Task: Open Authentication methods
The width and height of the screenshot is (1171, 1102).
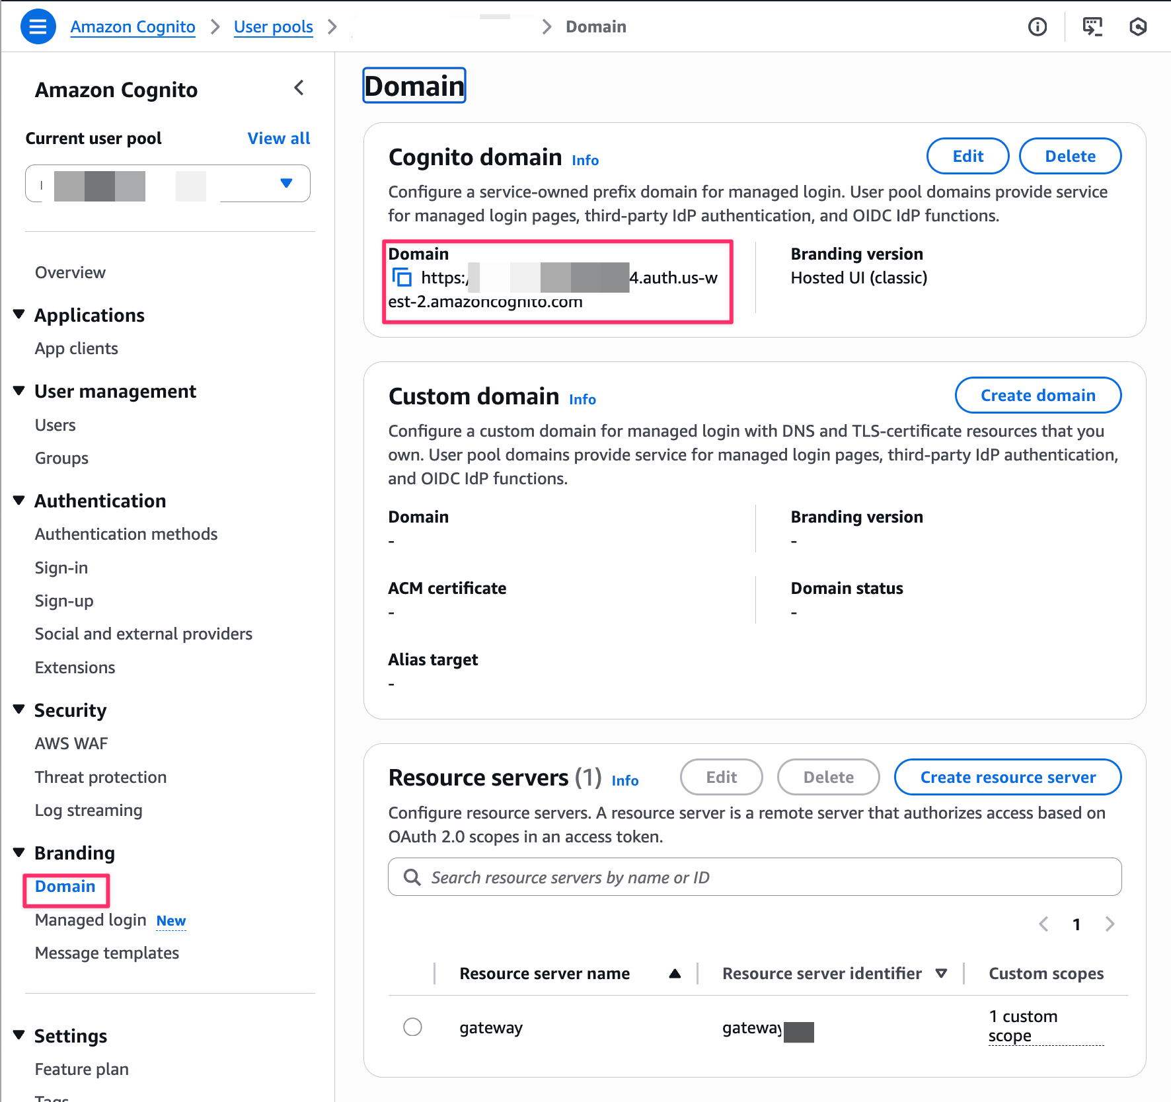Action: click(126, 534)
